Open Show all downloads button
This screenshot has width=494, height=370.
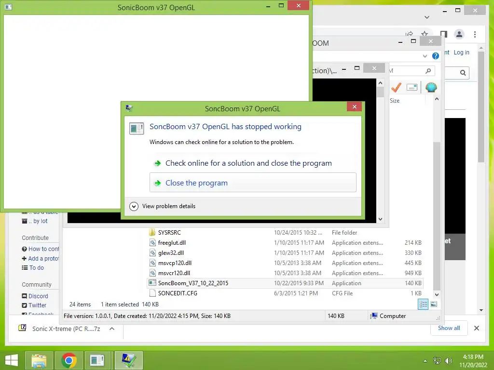coord(449,328)
